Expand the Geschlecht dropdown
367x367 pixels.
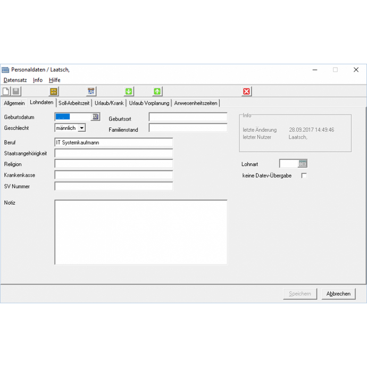tap(81, 128)
